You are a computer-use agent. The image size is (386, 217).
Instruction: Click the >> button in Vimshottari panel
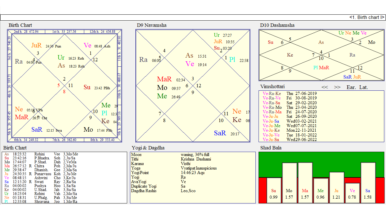click(x=337, y=87)
